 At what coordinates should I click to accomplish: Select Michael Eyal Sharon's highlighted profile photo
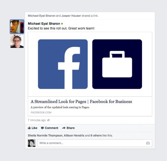coord(17,27)
